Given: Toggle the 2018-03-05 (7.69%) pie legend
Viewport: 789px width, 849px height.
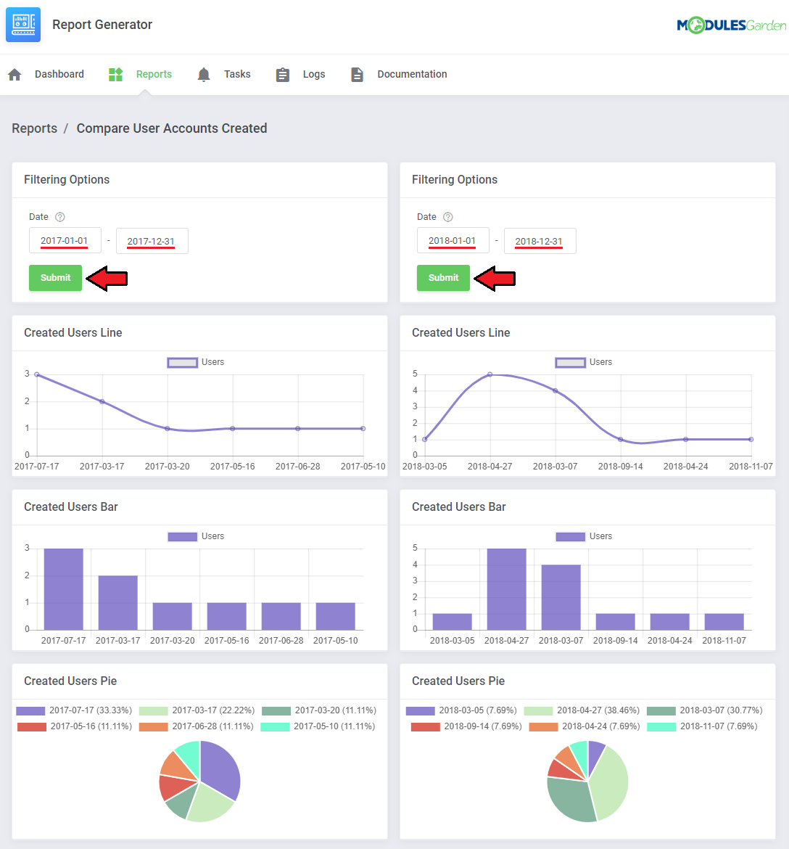Looking at the screenshot, I should (462, 710).
